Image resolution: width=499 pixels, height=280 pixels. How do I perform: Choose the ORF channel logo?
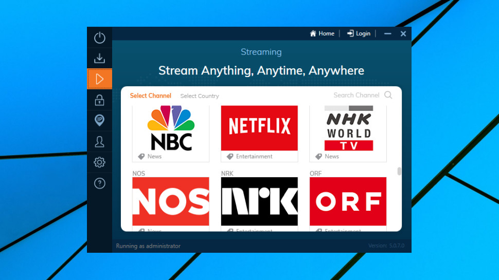(348, 201)
